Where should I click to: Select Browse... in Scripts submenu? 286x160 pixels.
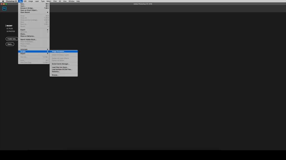(x=64, y=75)
